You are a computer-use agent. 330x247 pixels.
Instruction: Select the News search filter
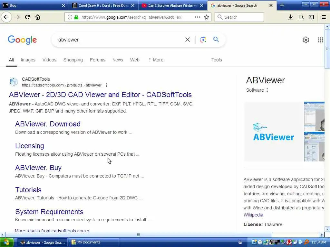tap(118, 60)
